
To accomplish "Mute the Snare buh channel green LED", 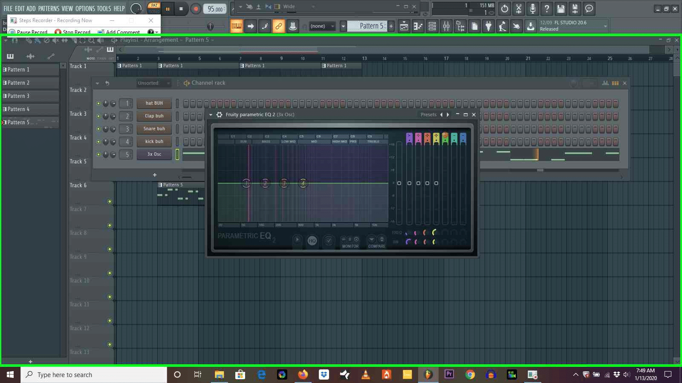I will [98, 129].
